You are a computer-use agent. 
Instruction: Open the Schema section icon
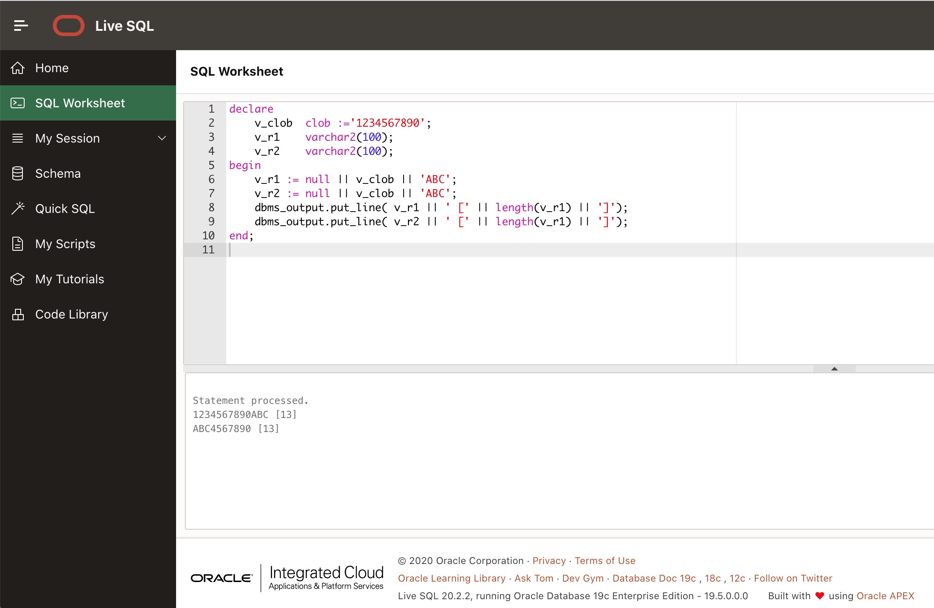pos(18,173)
